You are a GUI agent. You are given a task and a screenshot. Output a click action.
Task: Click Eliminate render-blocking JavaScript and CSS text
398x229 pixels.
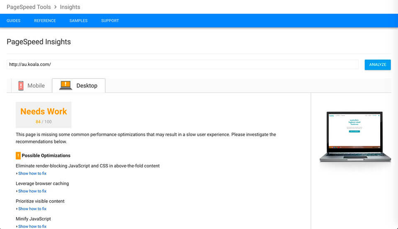87,166
